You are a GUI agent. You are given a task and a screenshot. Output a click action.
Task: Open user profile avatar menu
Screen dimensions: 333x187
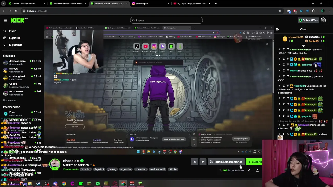click(323, 20)
